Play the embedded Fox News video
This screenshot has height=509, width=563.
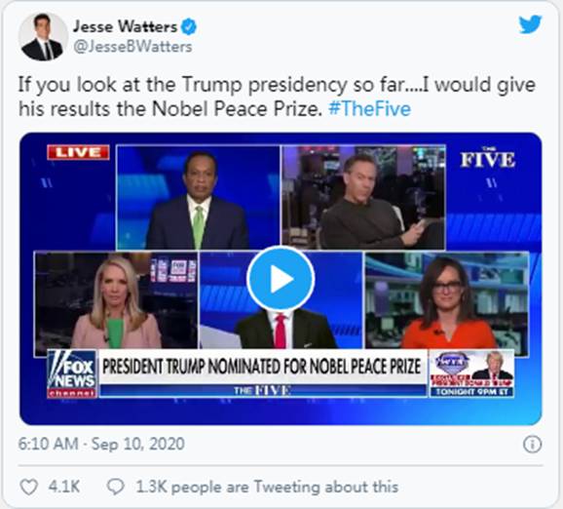point(281,279)
